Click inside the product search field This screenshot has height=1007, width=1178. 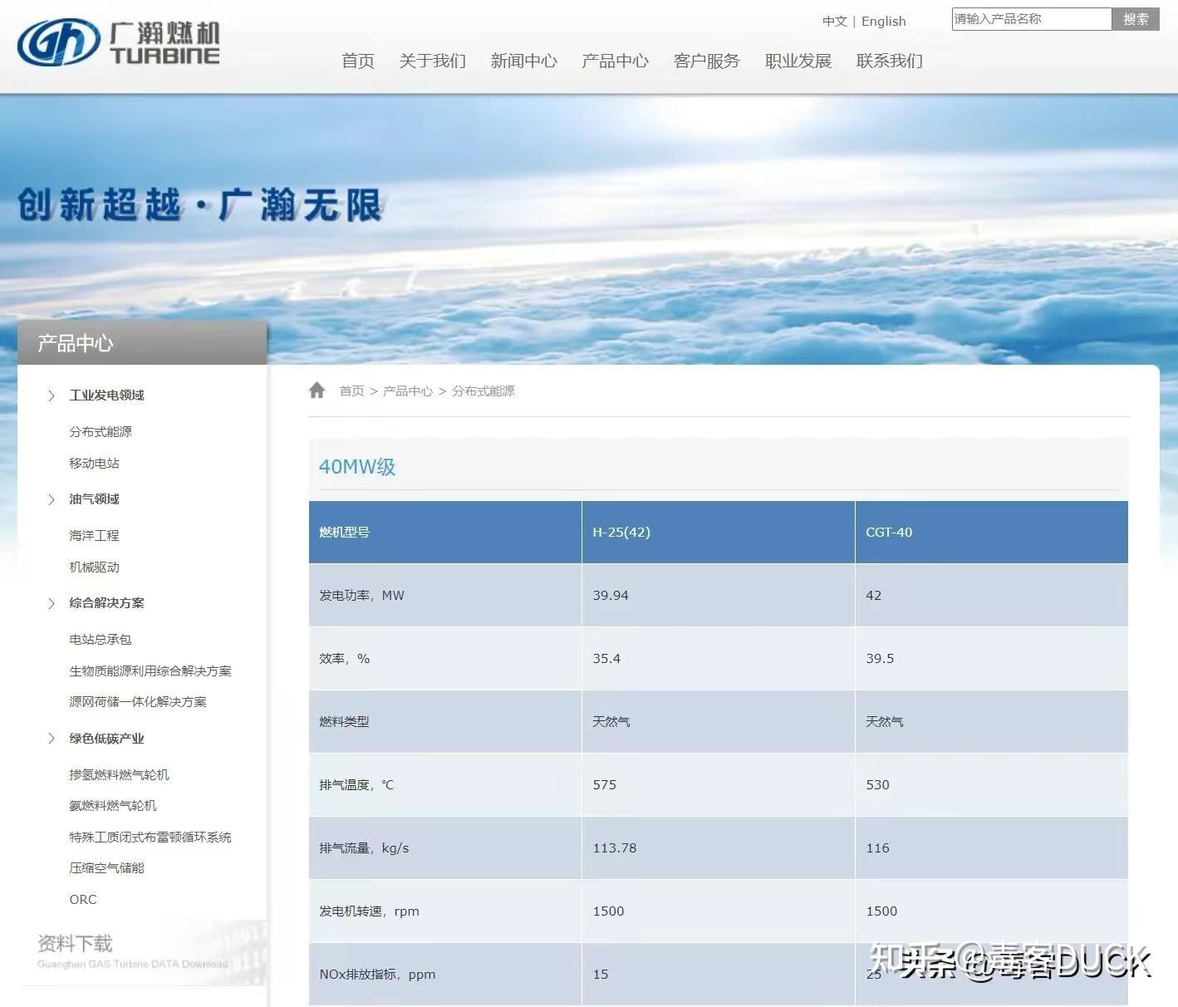tap(1030, 19)
